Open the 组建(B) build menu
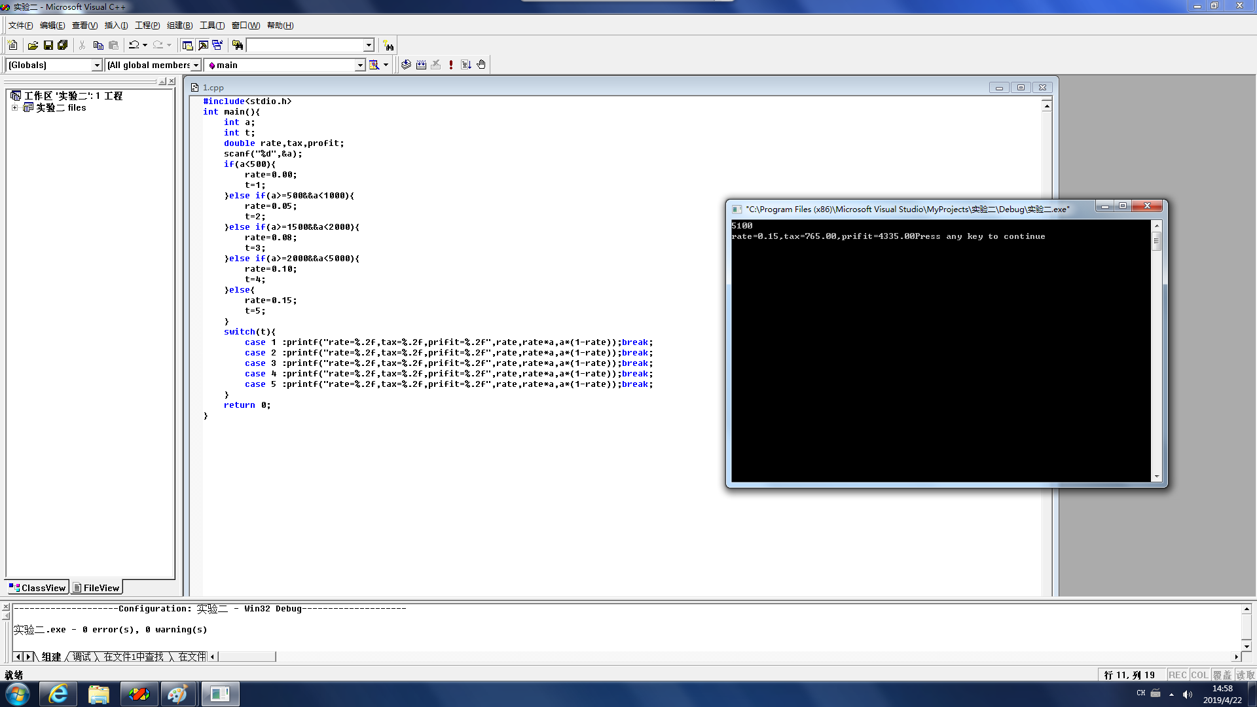This screenshot has height=707, width=1257. click(x=179, y=26)
